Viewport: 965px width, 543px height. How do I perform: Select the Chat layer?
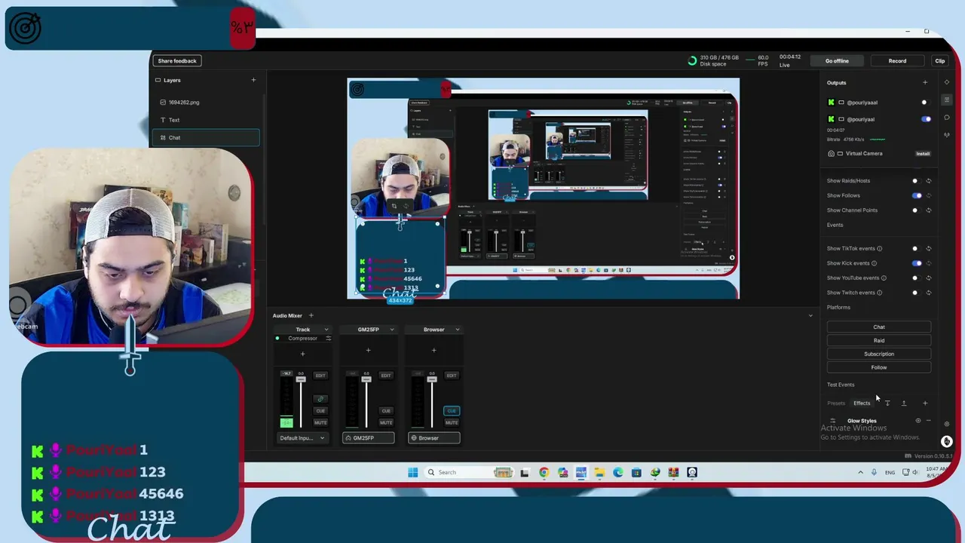point(206,138)
